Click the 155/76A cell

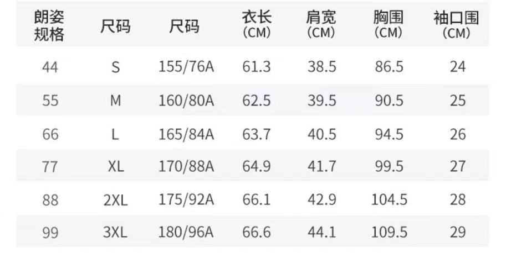click(186, 67)
